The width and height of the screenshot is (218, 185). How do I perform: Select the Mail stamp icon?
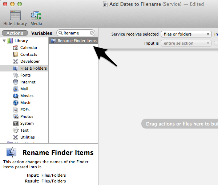pyautogui.click(x=16, y=89)
